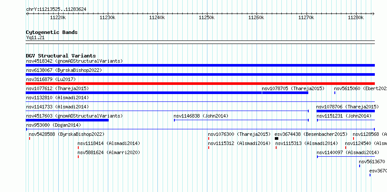Viewport: 387px width, 192px height.
Task: Click the nsv1132810 (Alsmadi2014) label
Action: [57, 98]
